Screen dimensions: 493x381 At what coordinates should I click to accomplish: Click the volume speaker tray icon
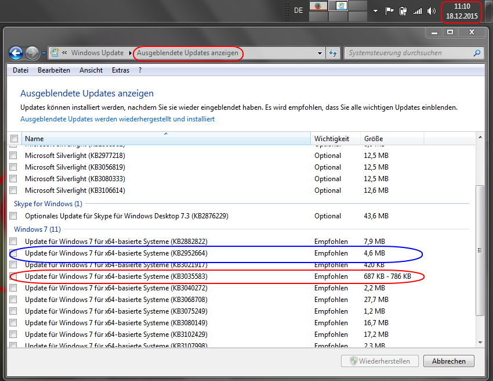click(x=431, y=11)
